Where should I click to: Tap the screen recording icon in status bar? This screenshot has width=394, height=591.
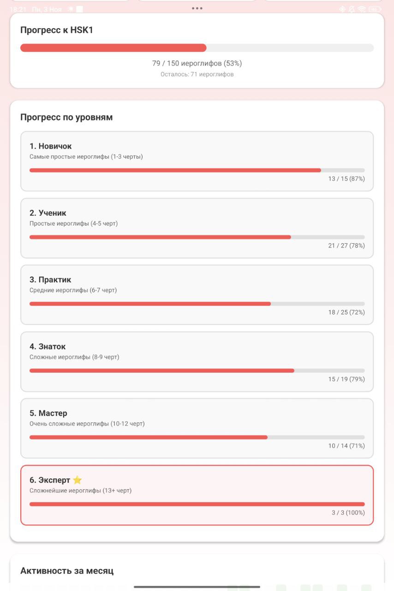[79, 8]
